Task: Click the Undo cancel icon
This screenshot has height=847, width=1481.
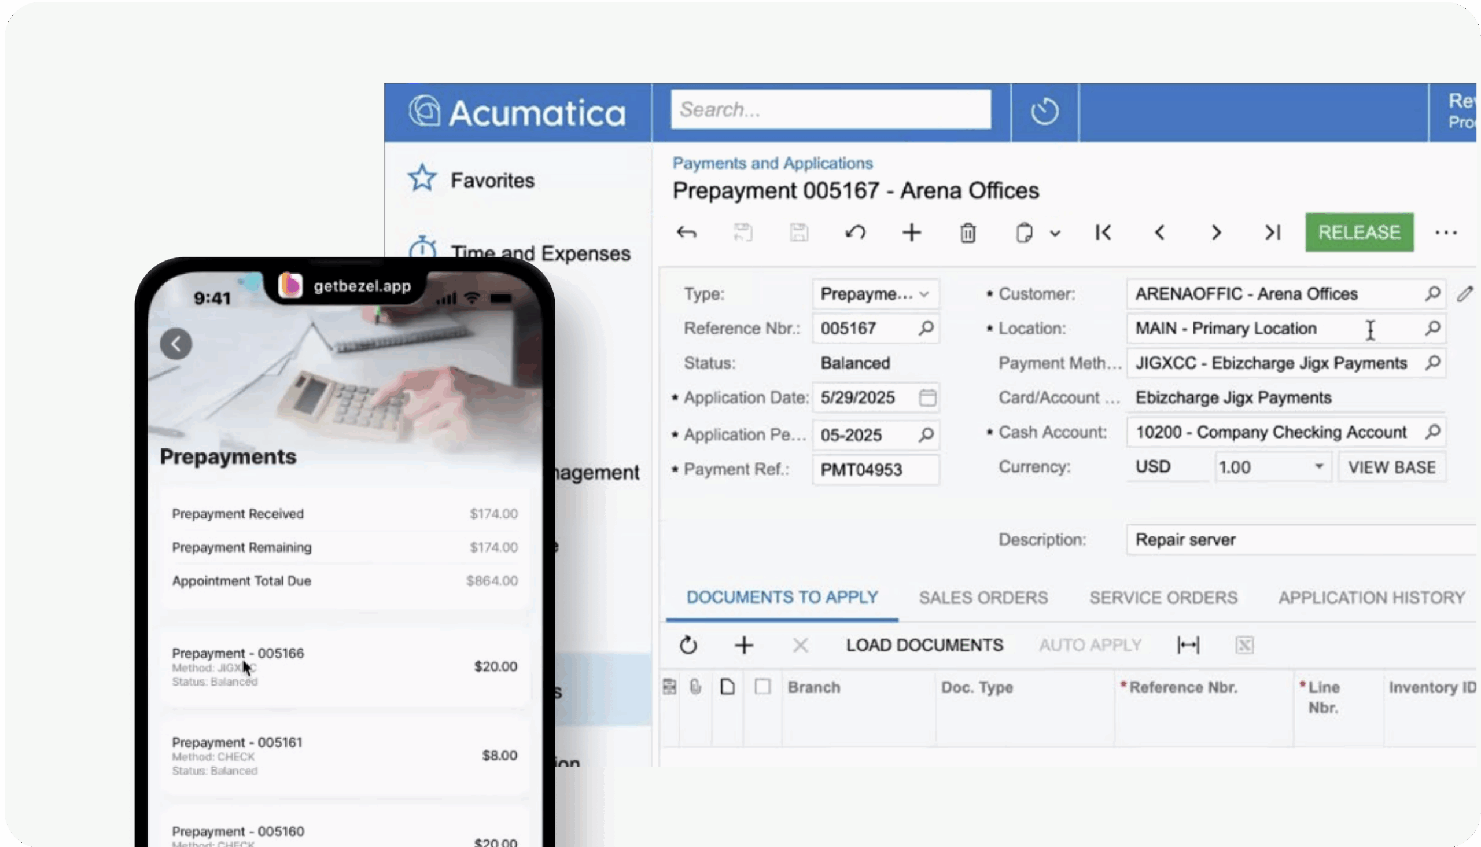Action: [855, 233]
